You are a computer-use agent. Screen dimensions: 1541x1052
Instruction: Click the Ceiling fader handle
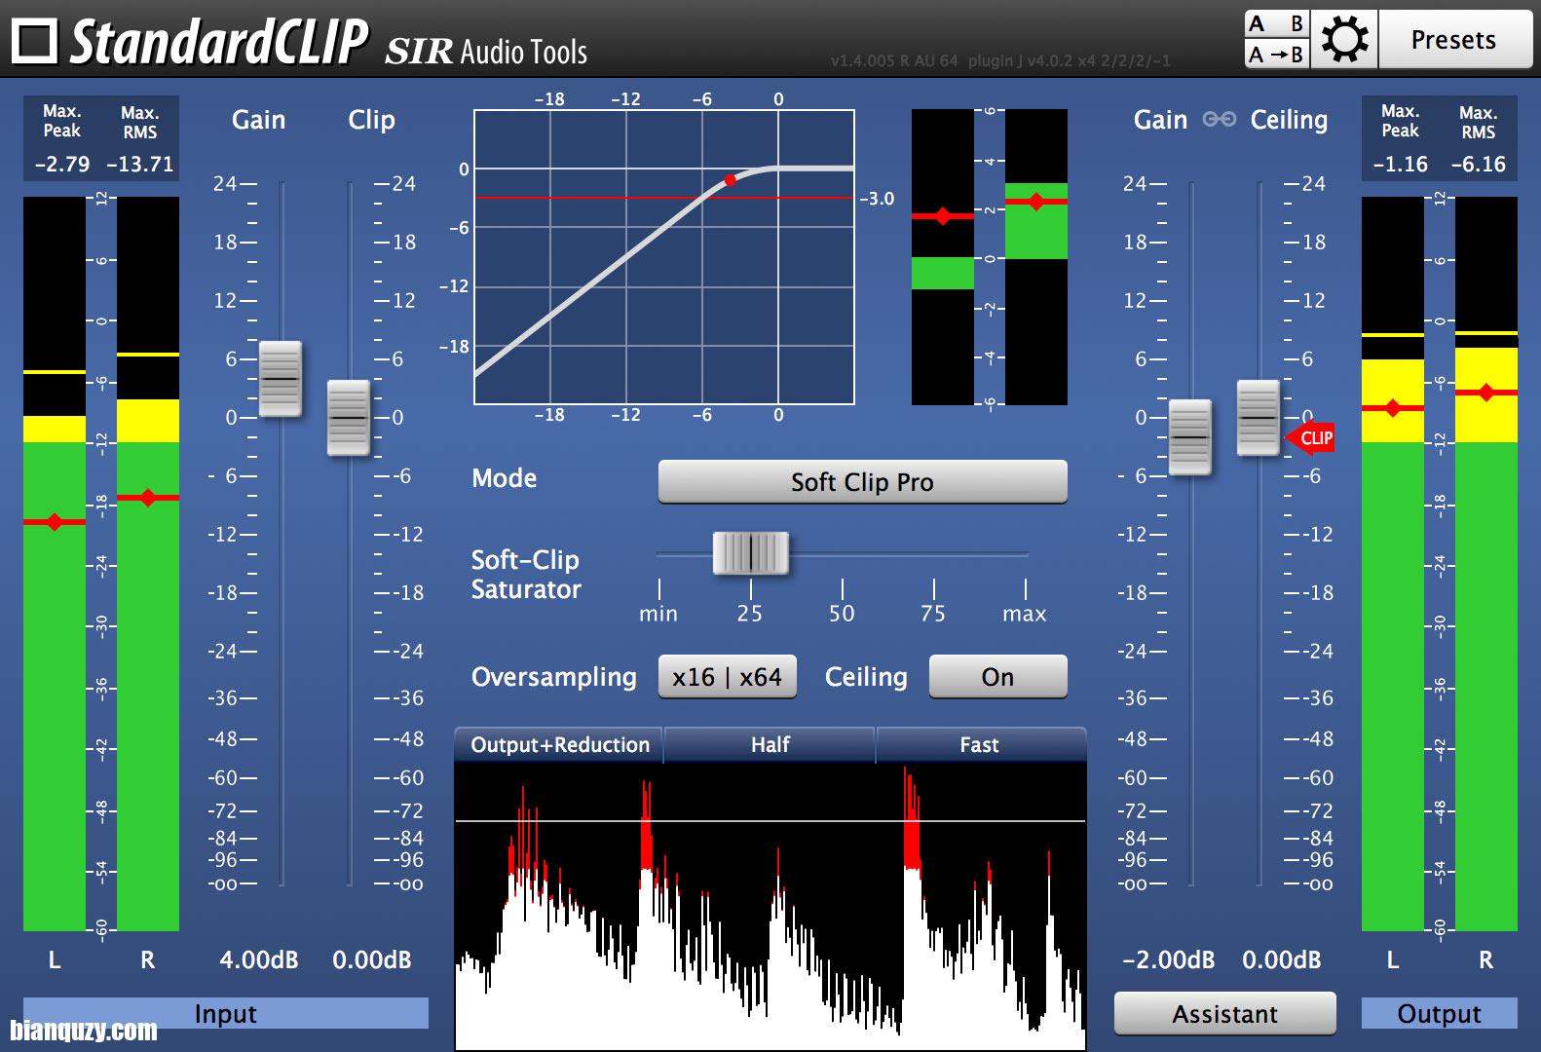[1258, 418]
